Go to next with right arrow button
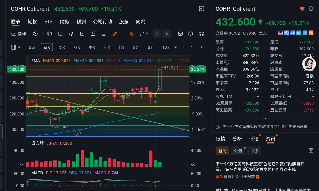This screenshot has height=191, width=319. pos(167,34)
